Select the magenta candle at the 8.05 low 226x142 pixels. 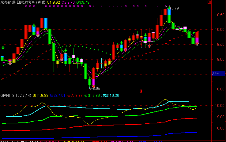coord(93,82)
